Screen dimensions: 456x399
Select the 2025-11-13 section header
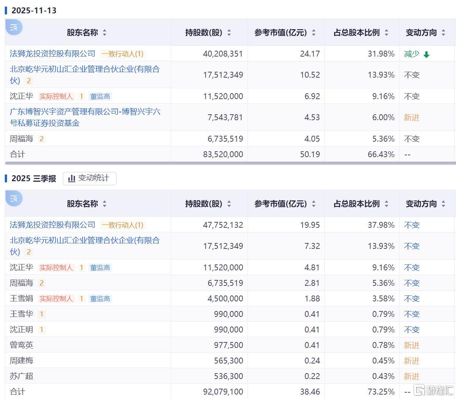point(35,10)
